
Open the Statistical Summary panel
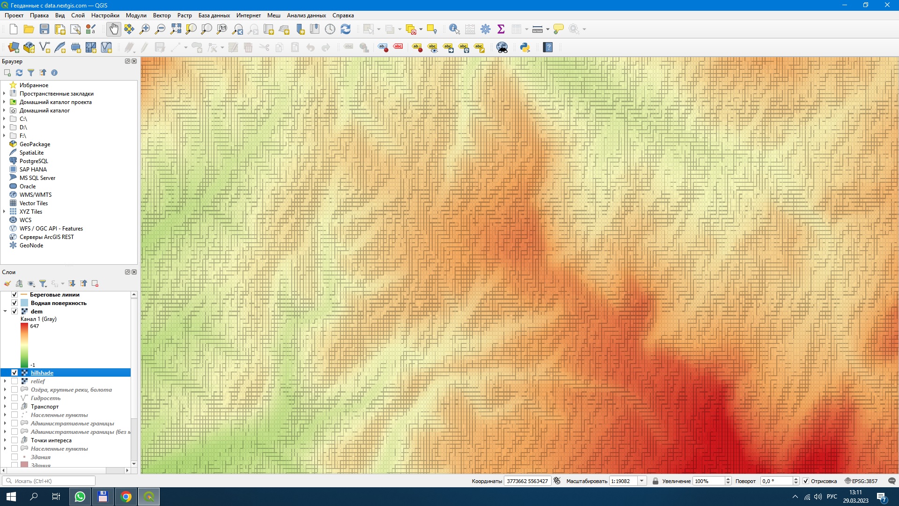pyautogui.click(x=501, y=29)
